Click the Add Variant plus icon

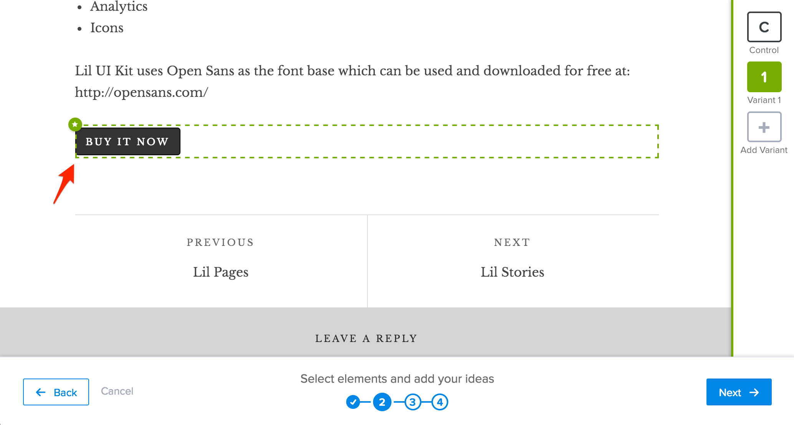(x=764, y=127)
